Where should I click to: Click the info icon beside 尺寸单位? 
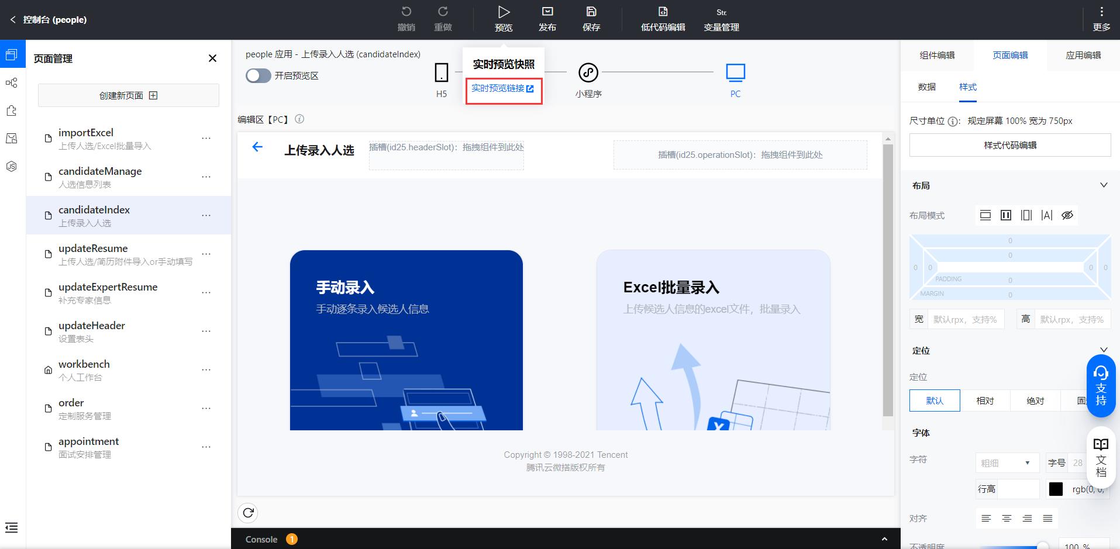953,122
